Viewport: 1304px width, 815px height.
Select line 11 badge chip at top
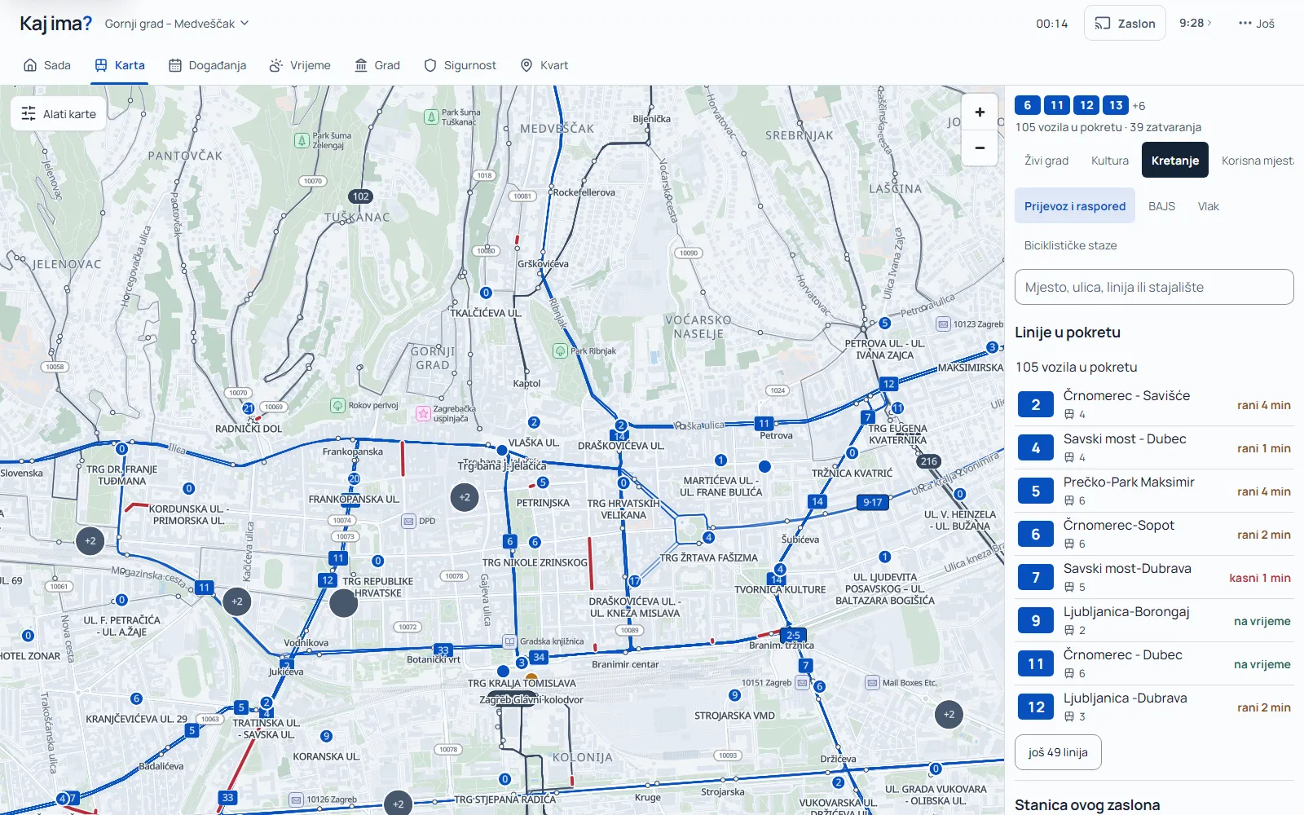point(1057,105)
